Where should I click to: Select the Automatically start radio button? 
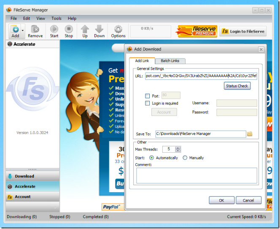point(151,158)
